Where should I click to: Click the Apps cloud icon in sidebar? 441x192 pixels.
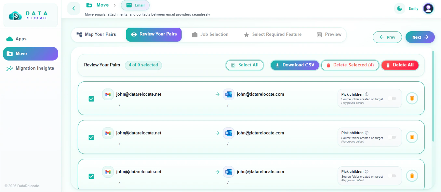tap(10, 39)
